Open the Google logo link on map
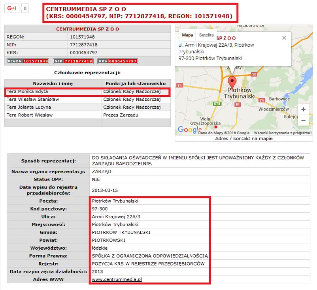This screenshot has width=317, height=290. 189,130
